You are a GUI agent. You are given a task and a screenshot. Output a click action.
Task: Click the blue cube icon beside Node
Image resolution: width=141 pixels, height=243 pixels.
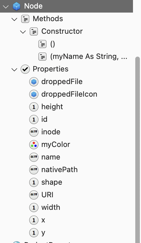tap(16, 6)
